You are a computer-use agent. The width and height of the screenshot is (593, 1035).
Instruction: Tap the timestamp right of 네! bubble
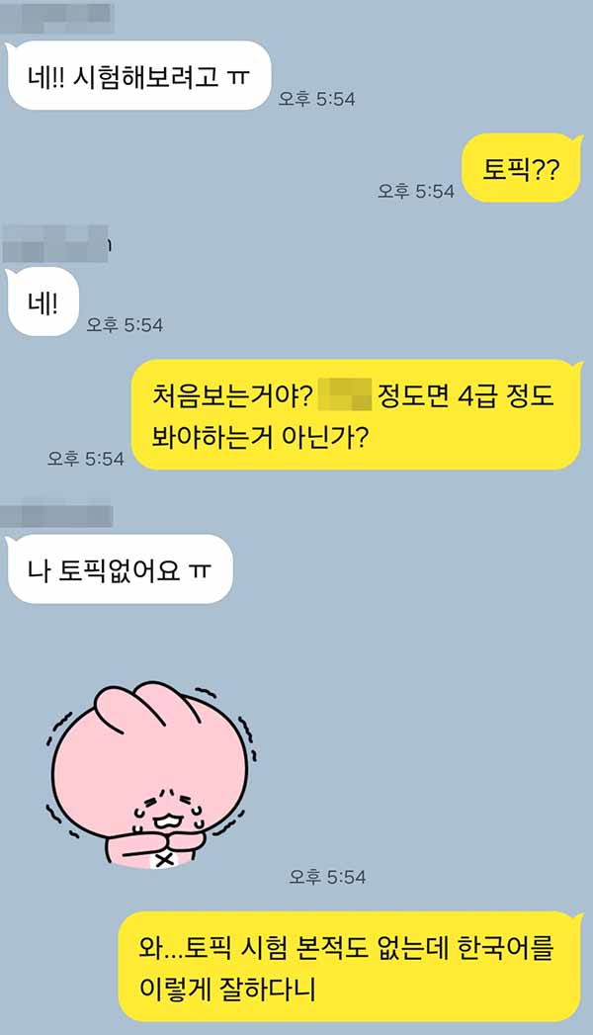[125, 325]
